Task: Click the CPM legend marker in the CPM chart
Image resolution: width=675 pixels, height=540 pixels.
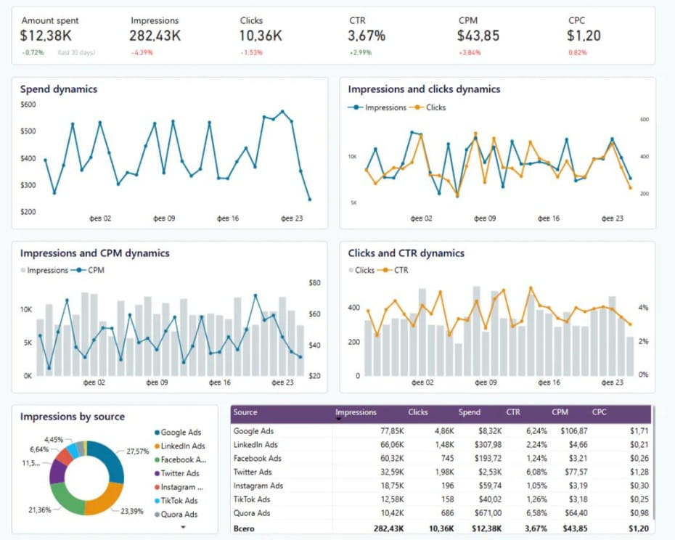Action: point(79,271)
